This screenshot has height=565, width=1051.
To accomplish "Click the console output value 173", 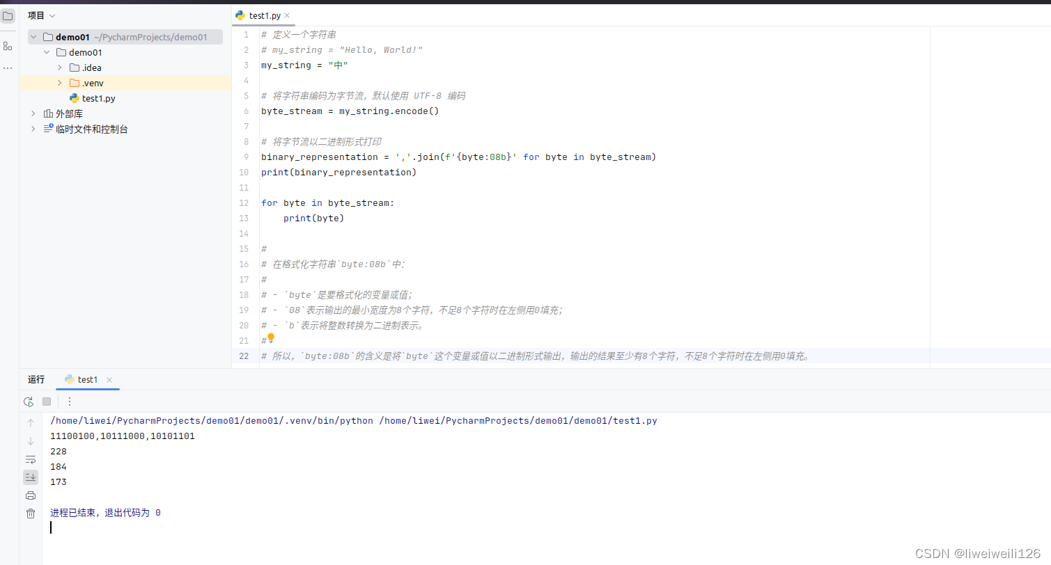I will 59,482.
